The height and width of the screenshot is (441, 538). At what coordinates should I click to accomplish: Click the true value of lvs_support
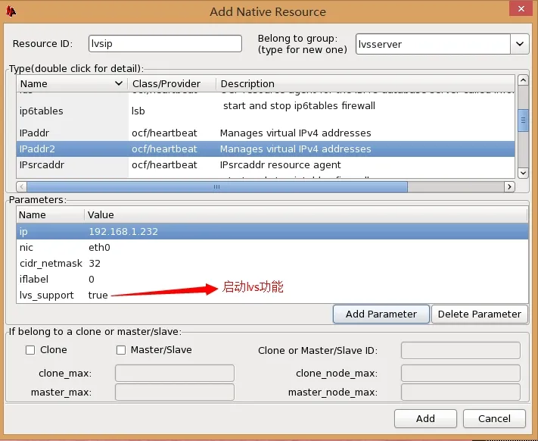[x=98, y=295]
